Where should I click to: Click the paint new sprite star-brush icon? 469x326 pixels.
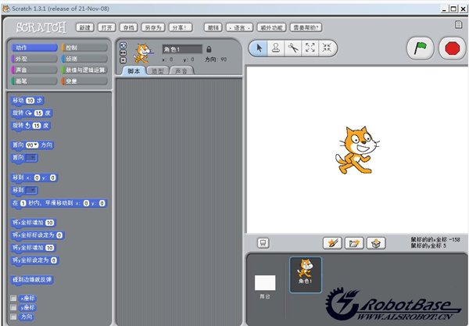[x=333, y=243]
